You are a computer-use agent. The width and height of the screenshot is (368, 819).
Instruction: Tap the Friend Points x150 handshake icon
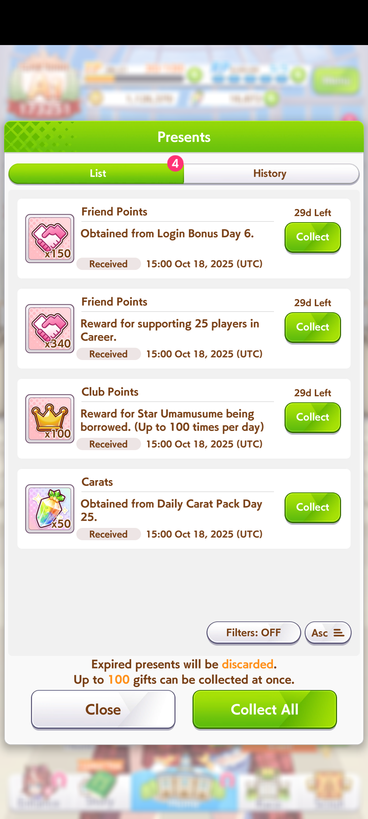tap(50, 239)
